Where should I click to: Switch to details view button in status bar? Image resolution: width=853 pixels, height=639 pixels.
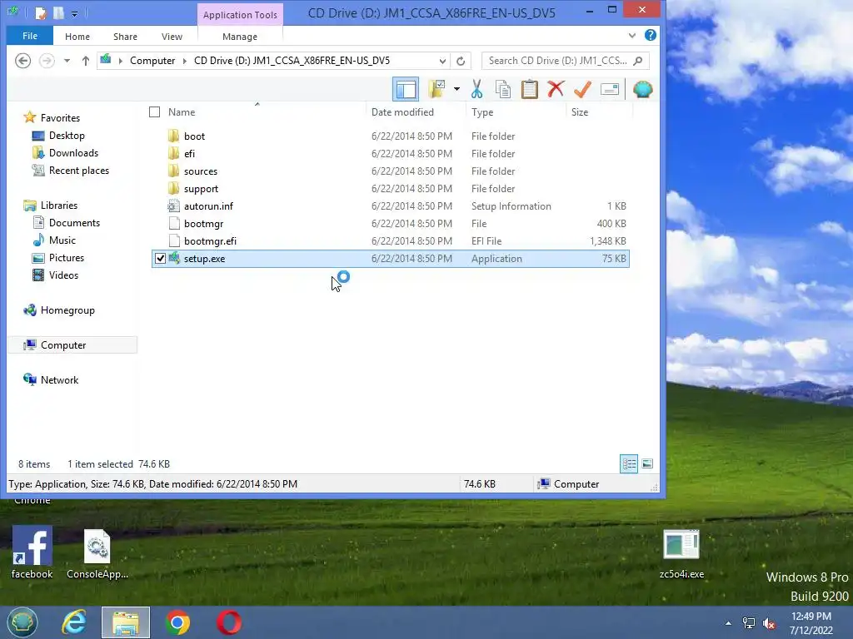tap(629, 463)
